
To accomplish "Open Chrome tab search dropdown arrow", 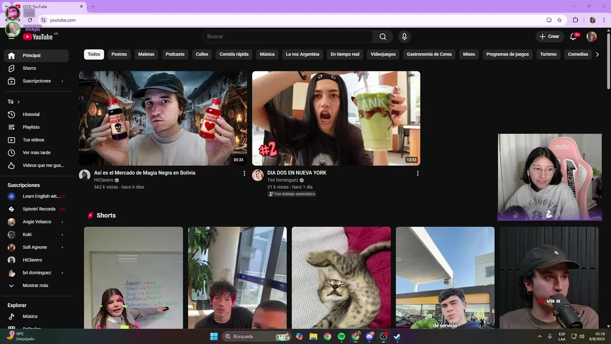I will click(x=6, y=6).
